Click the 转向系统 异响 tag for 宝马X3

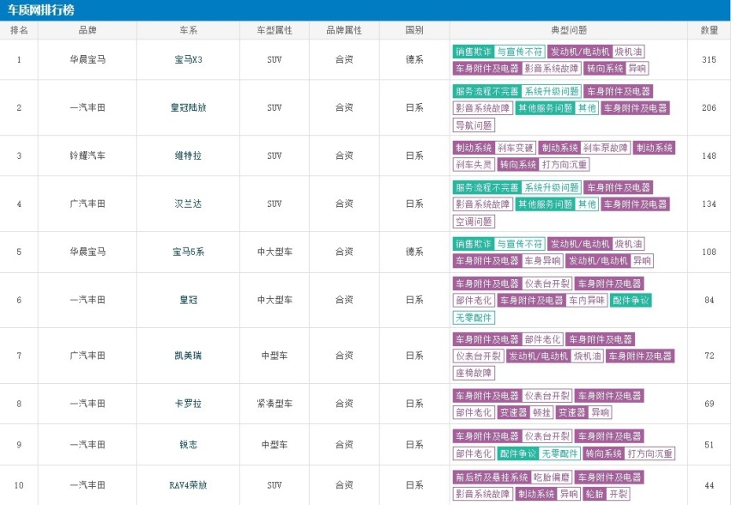tap(616, 68)
